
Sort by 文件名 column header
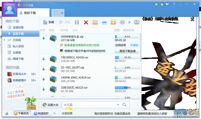pyautogui.click(x=64, y=30)
